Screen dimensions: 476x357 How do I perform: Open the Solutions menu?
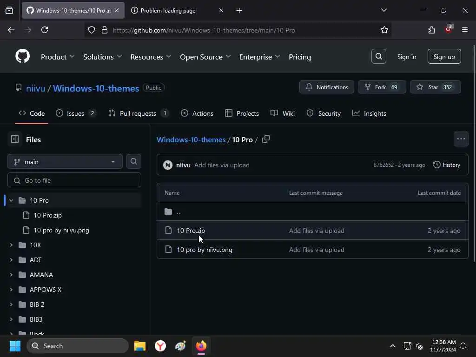[x=103, y=57]
